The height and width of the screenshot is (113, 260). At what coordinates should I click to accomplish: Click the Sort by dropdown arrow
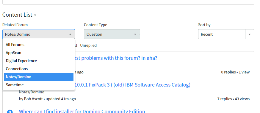250,34
